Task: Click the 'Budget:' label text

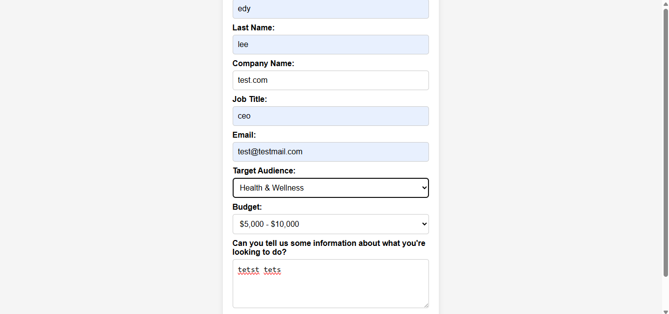Action: pyautogui.click(x=247, y=207)
